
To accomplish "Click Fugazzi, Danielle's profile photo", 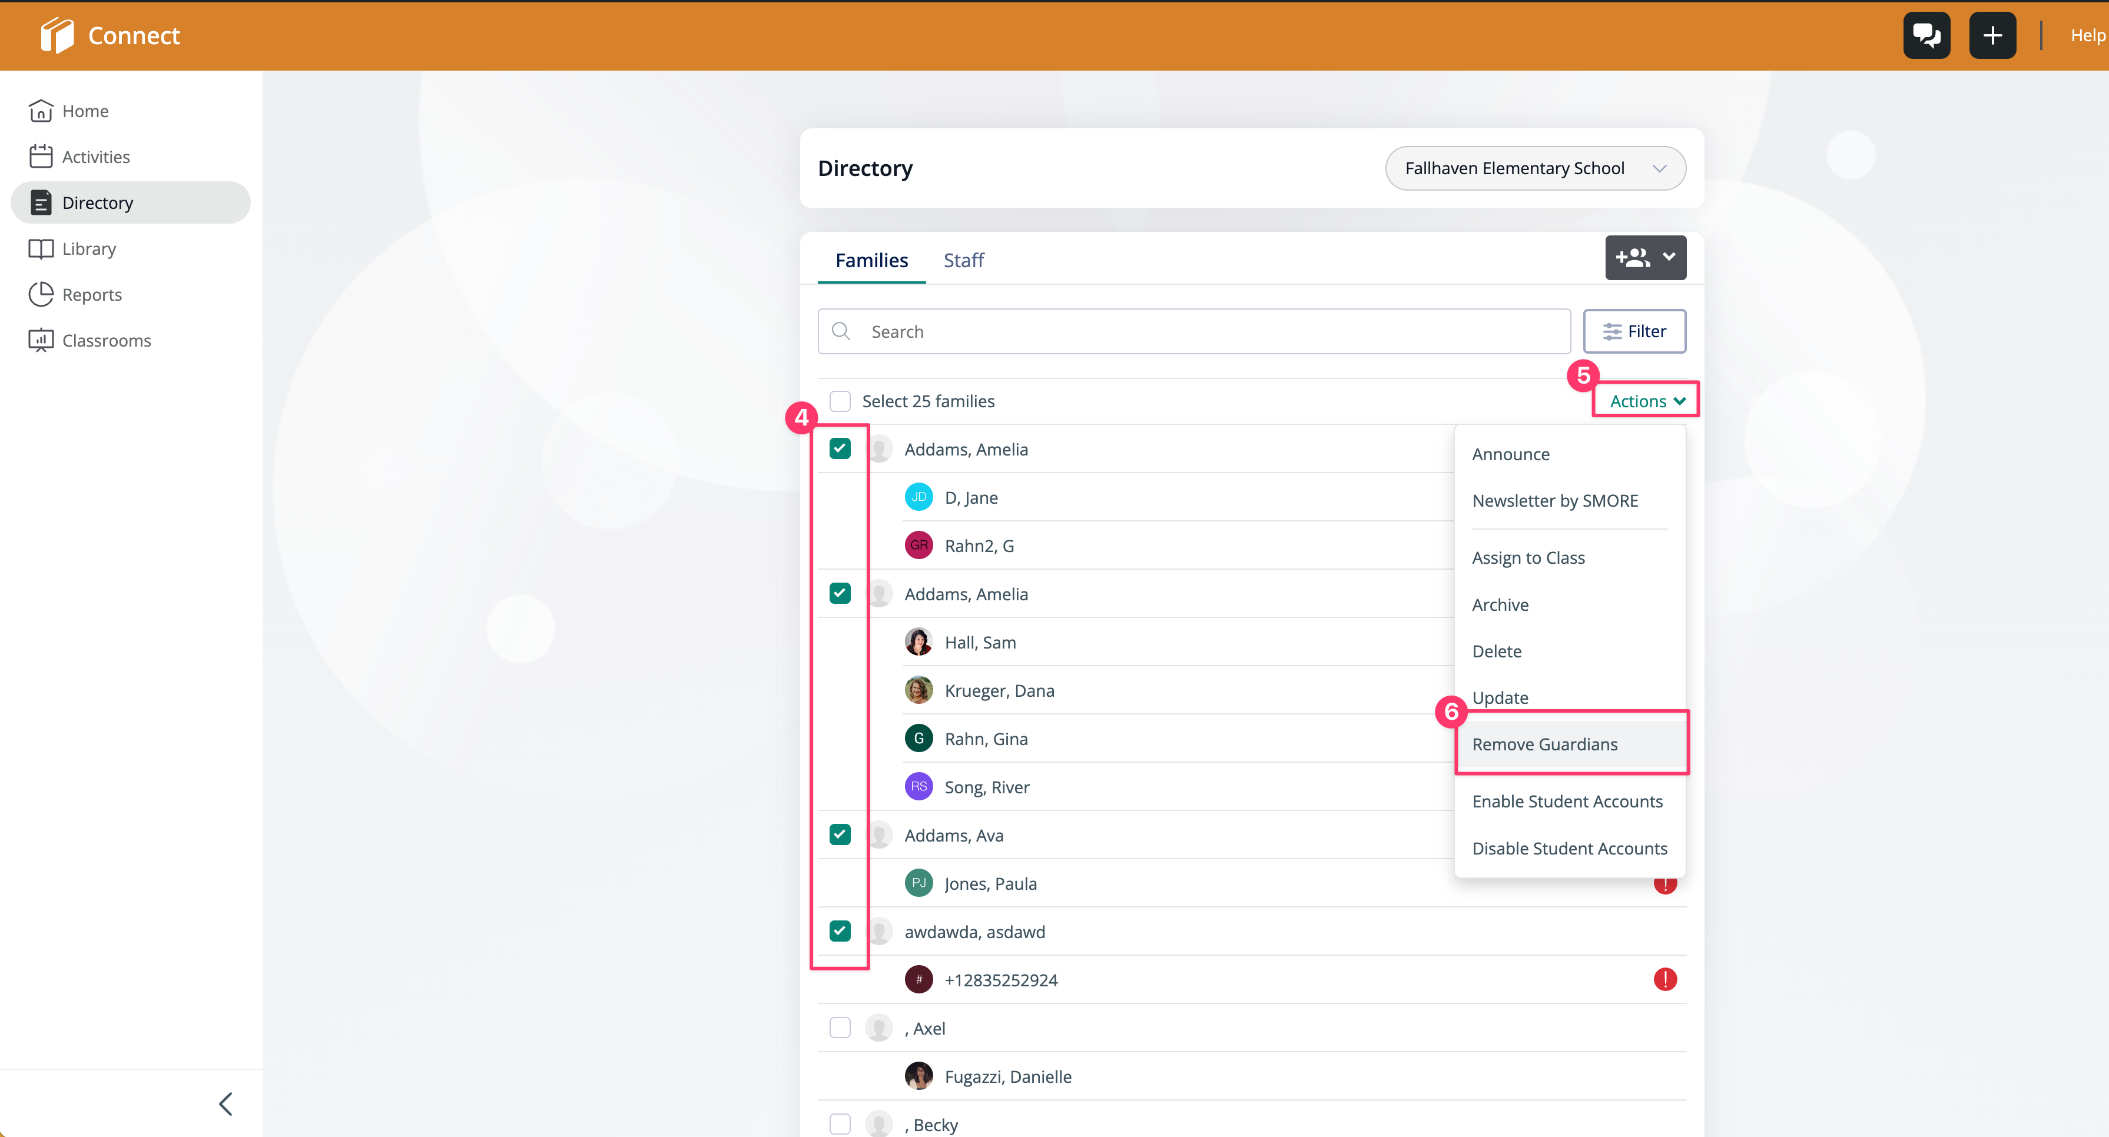I will (918, 1076).
